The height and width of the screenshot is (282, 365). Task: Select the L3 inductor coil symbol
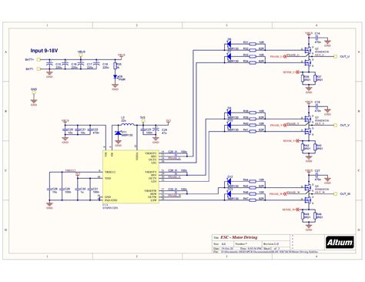tap(128, 125)
